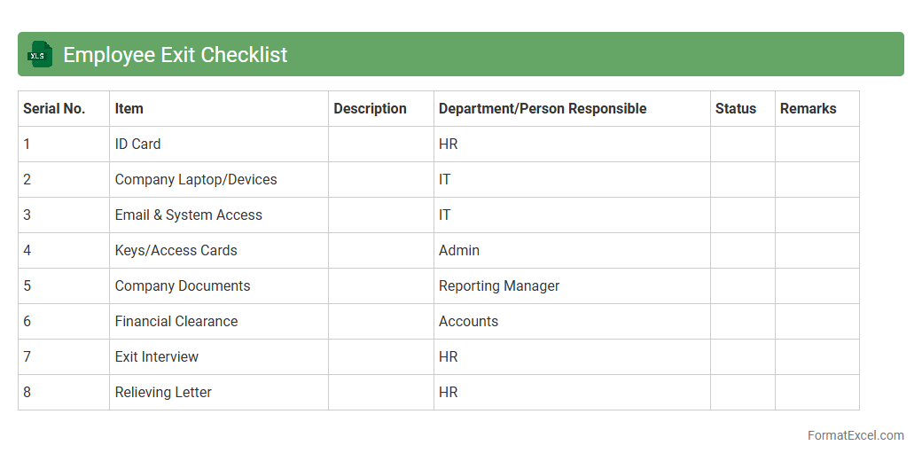Select the Exit Interview cell
Screen dimensions: 922x461
(x=156, y=357)
